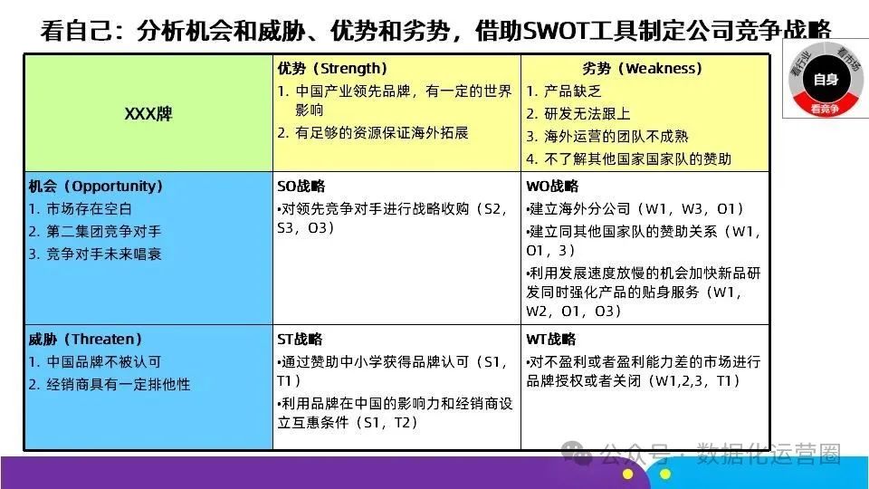Click opportunity item 第二集团竞争对手
The height and width of the screenshot is (489, 869).
point(95,231)
